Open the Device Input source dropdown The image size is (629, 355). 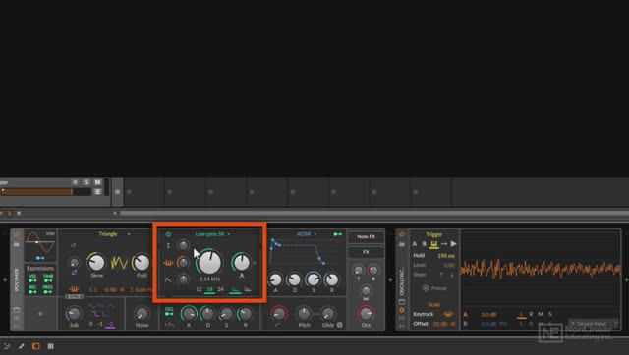pos(594,324)
